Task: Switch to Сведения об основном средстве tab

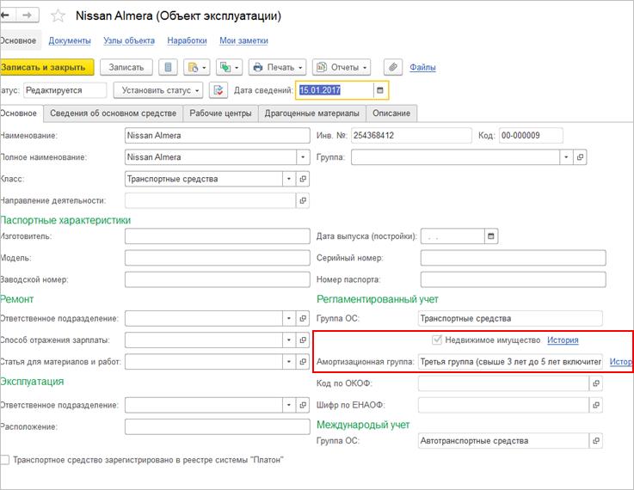Action: point(114,113)
